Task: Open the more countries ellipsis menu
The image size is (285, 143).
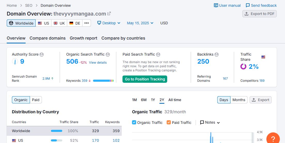Action: [87, 23]
